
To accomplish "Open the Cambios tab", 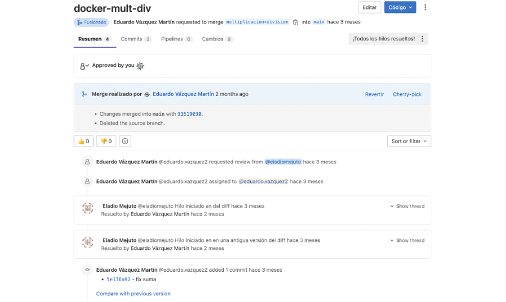I will 217,39.
